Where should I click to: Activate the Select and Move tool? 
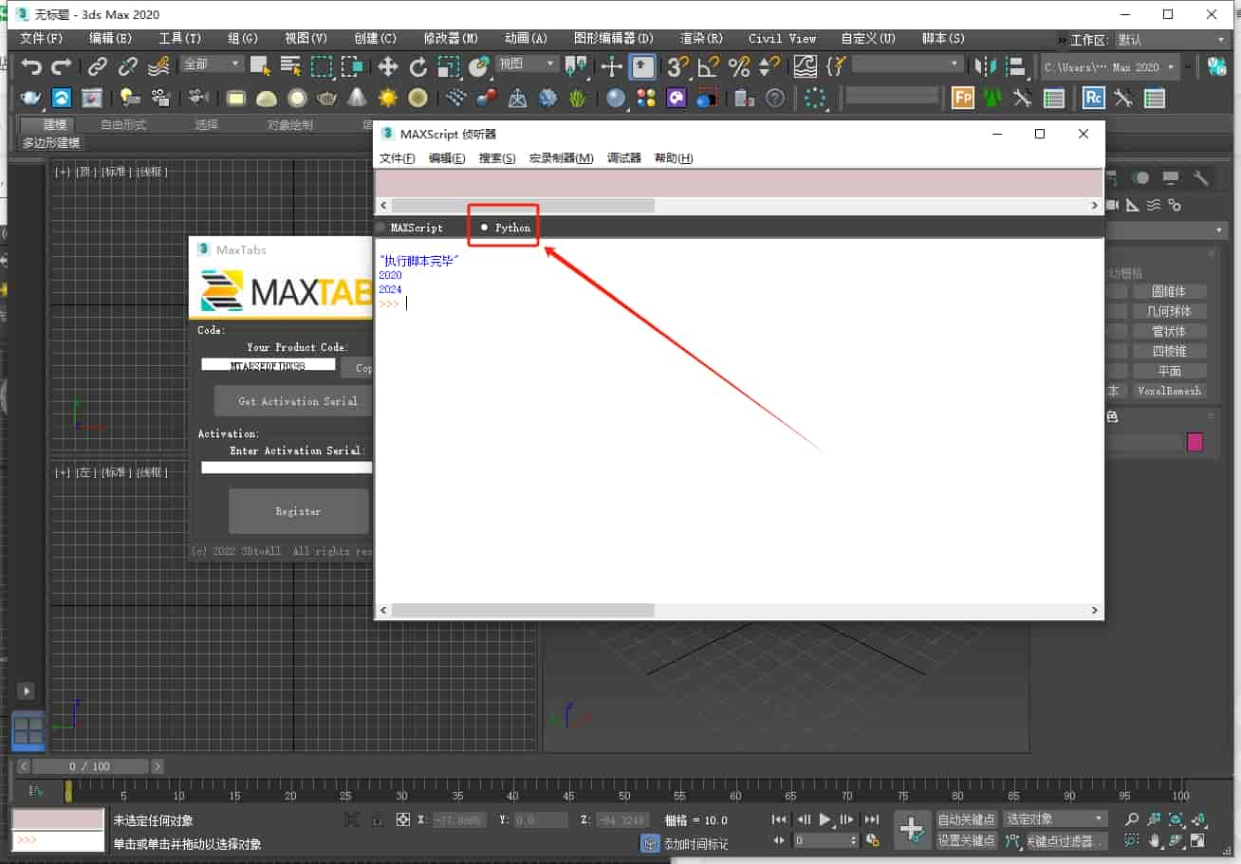388,66
